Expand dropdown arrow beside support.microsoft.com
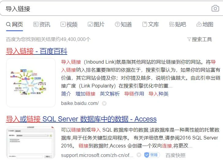Screen dimensions: 223x160 click(x=139, y=155)
